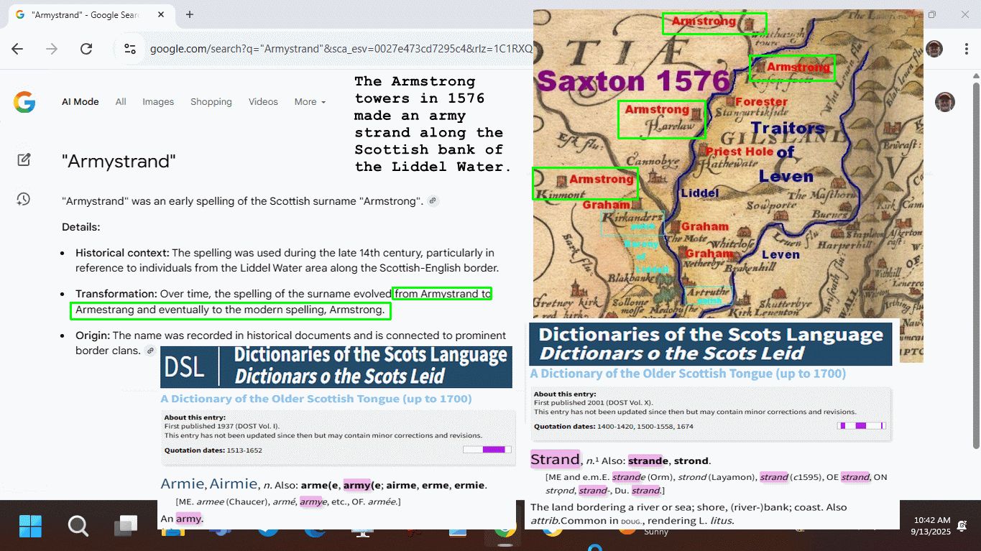Select the AI Mode tab

(80, 102)
